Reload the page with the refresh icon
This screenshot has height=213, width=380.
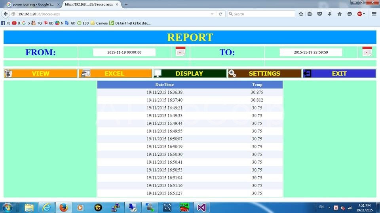tap(220, 14)
